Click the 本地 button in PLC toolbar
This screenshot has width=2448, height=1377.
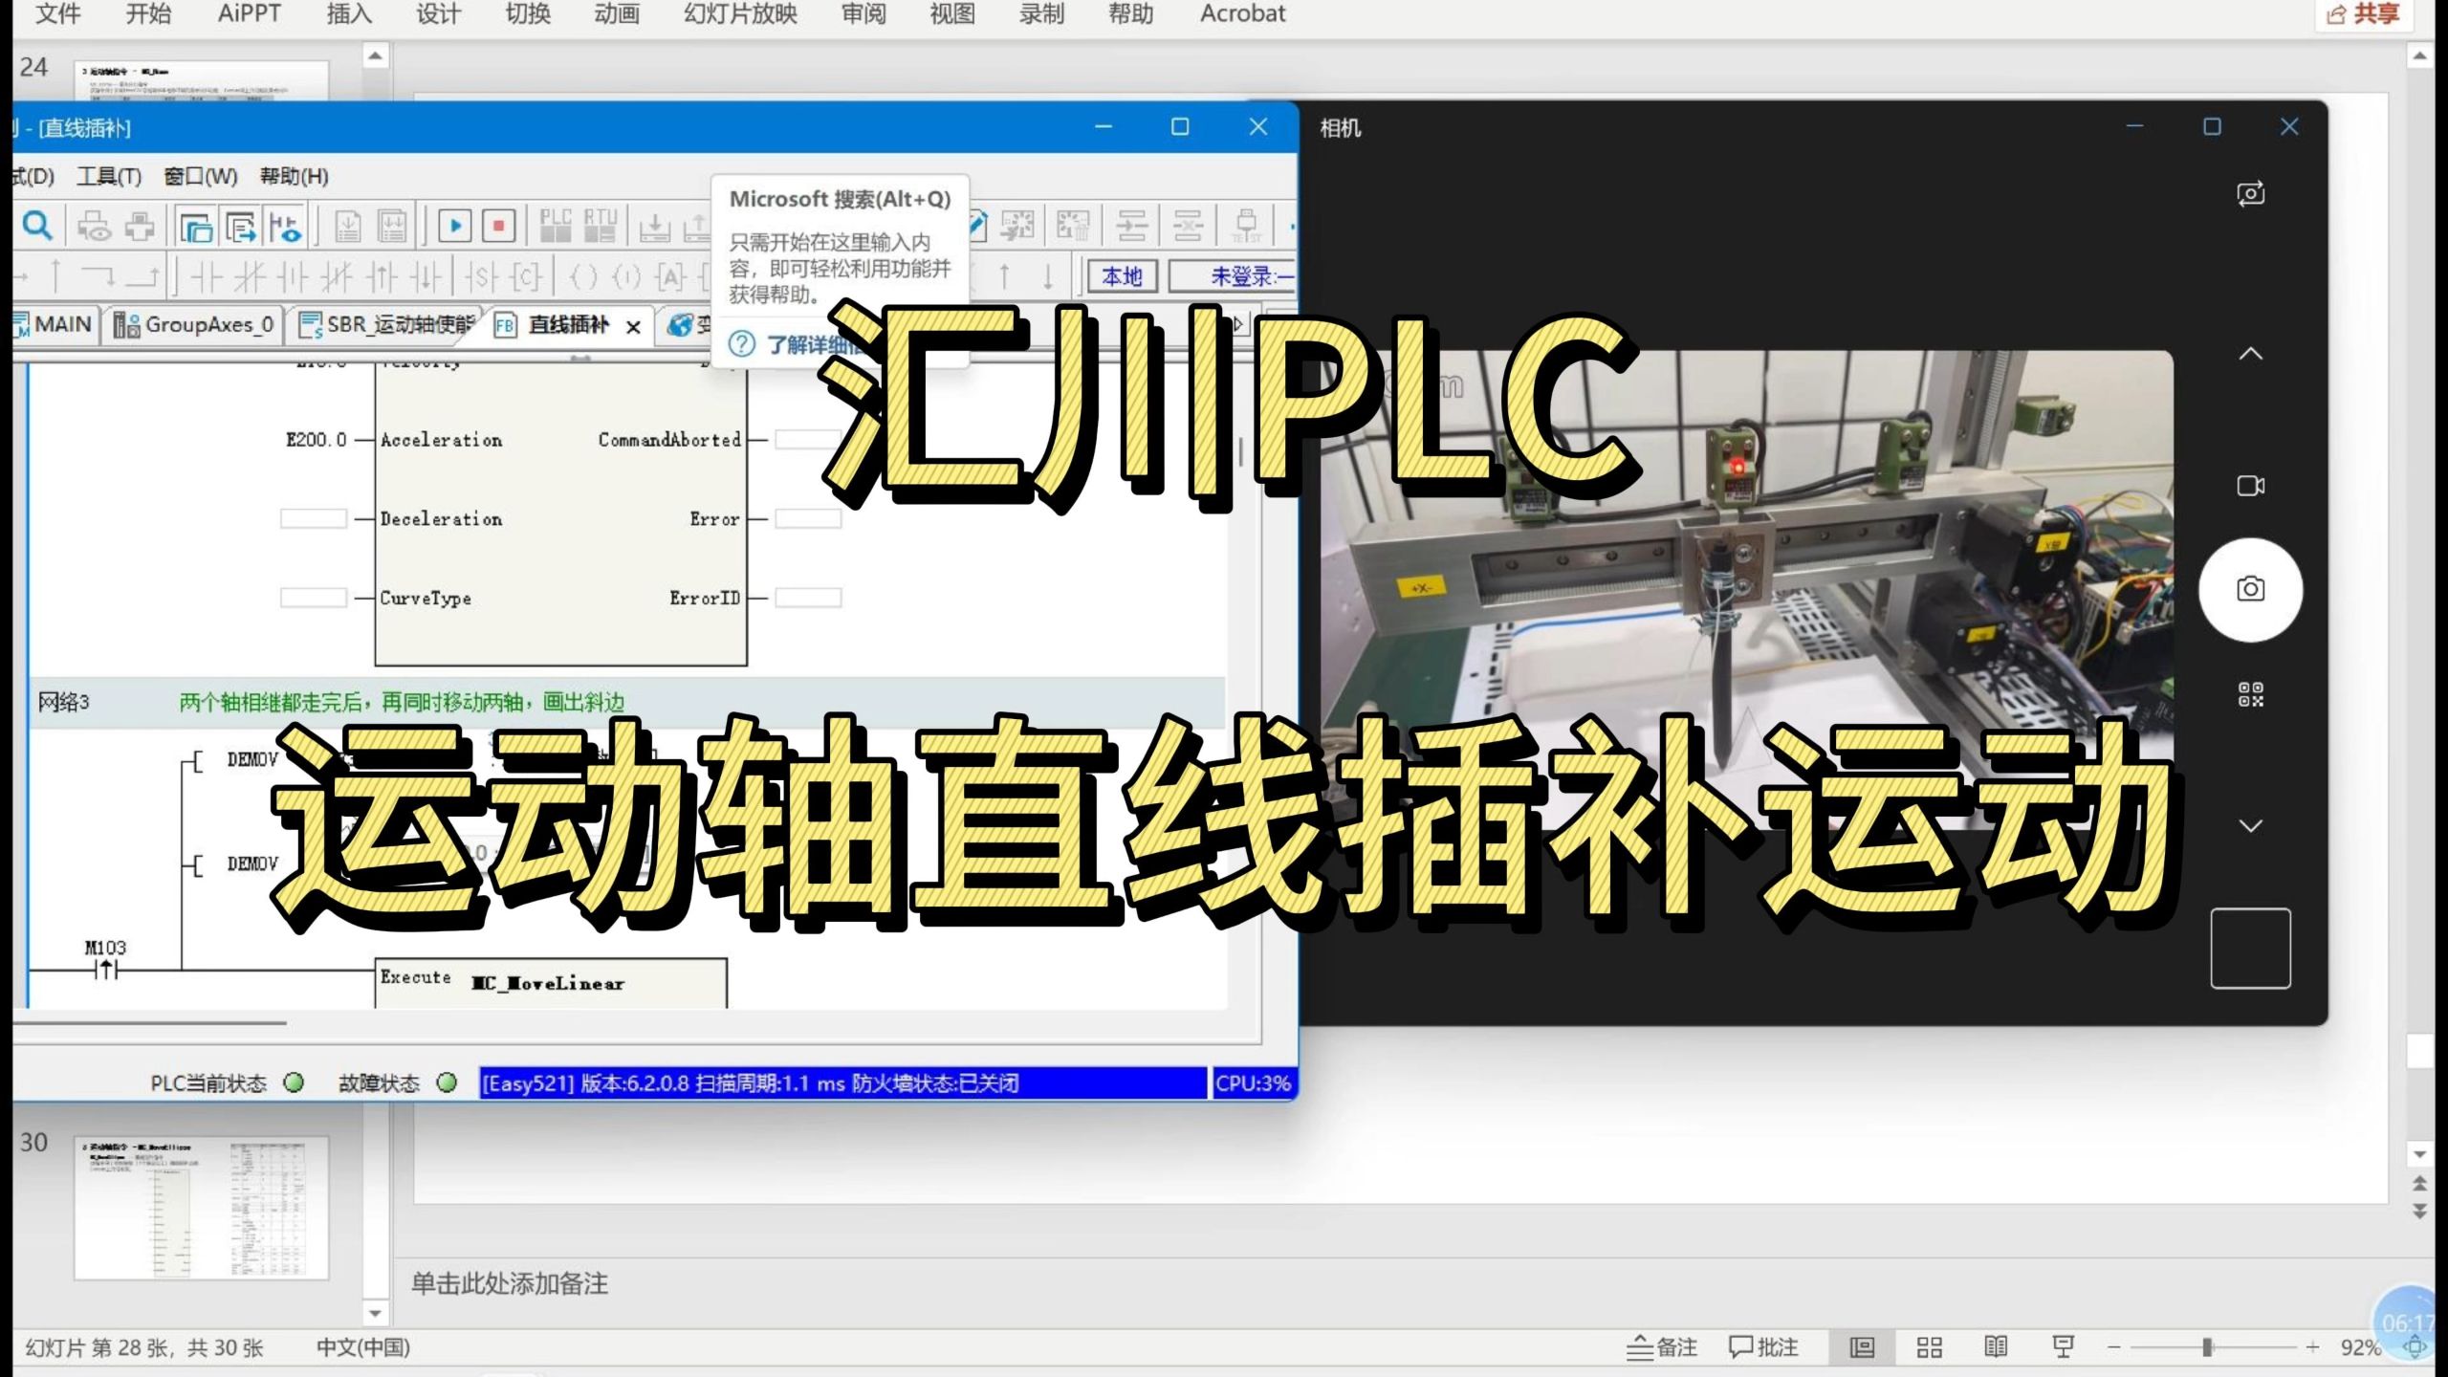pyautogui.click(x=1123, y=276)
